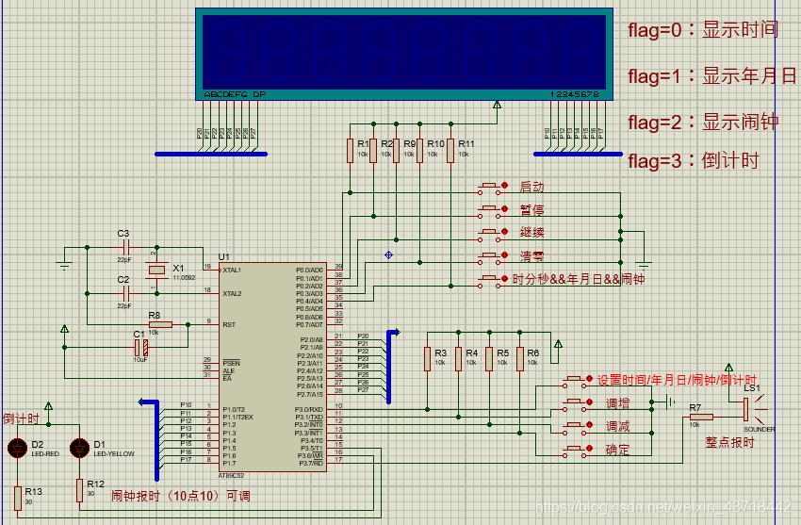Screen dimensions: 801x525
Task: Click the 设置时间/年月日/闹钟/倒计时 push button switch
Action: click(x=574, y=382)
